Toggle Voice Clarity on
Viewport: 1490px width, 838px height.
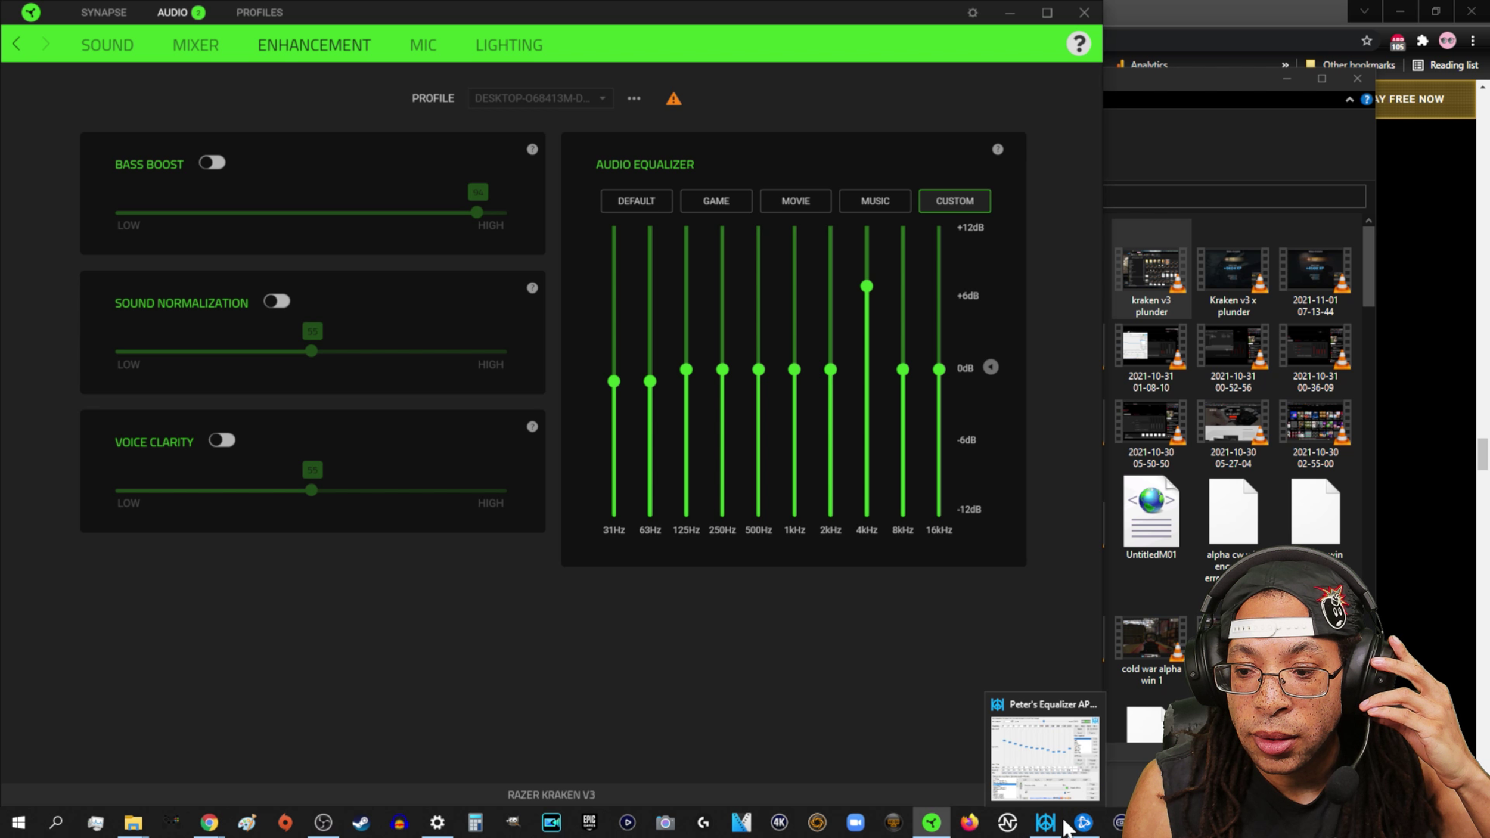point(222,440)
